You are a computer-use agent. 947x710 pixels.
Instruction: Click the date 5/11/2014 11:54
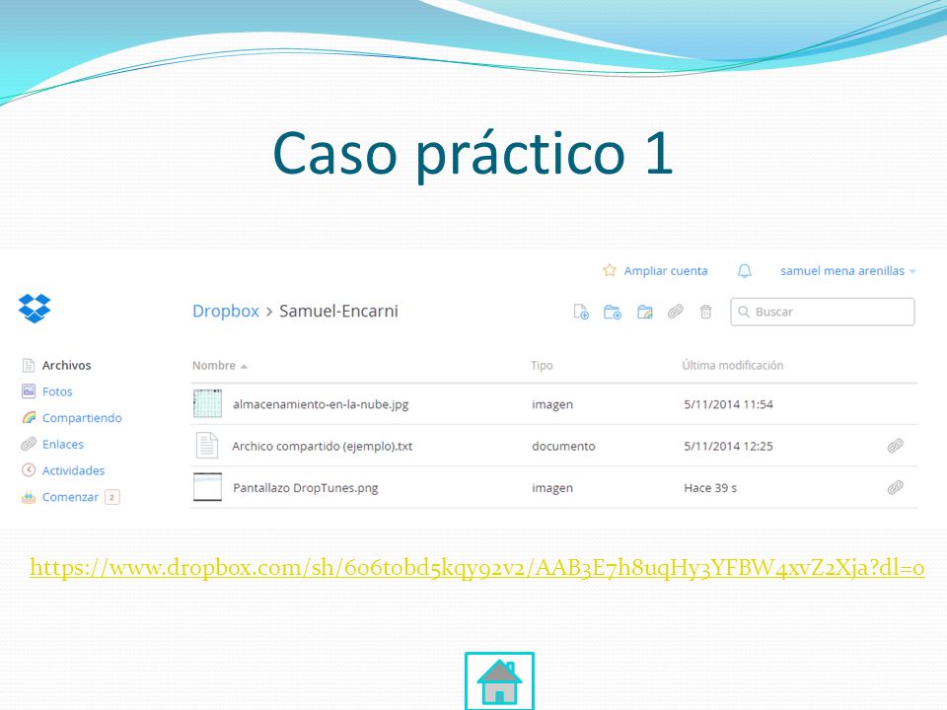coord(728,404)
